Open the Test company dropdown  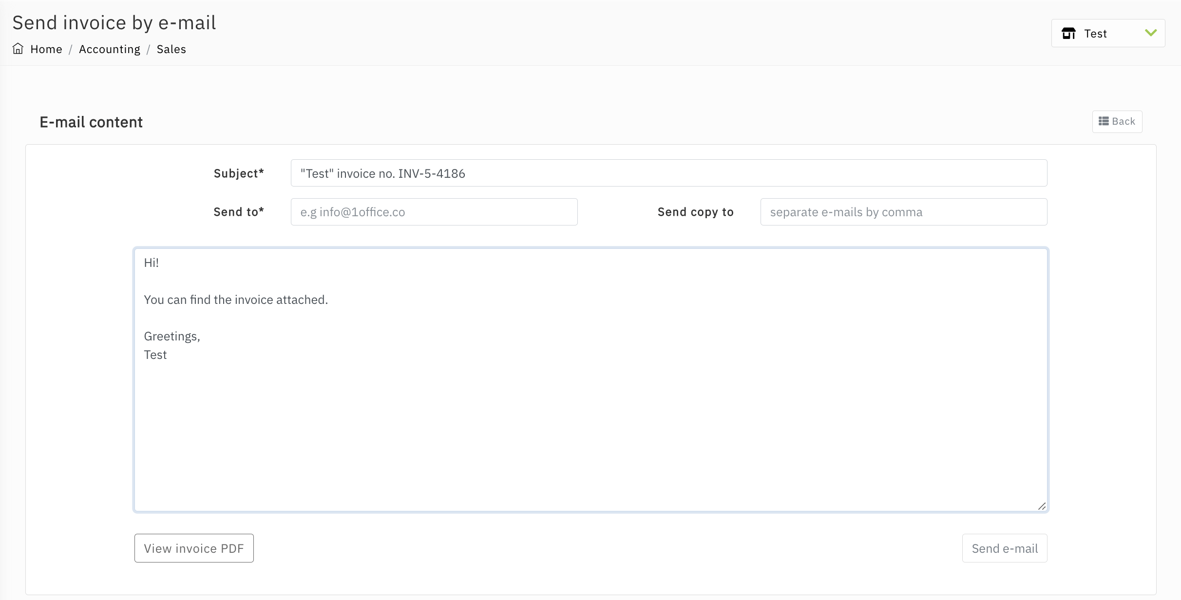pyautogui.click(x=1107, y=33)
